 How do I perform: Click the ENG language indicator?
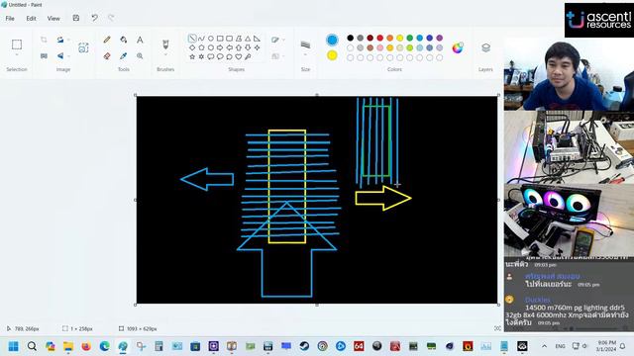point(560,346)
